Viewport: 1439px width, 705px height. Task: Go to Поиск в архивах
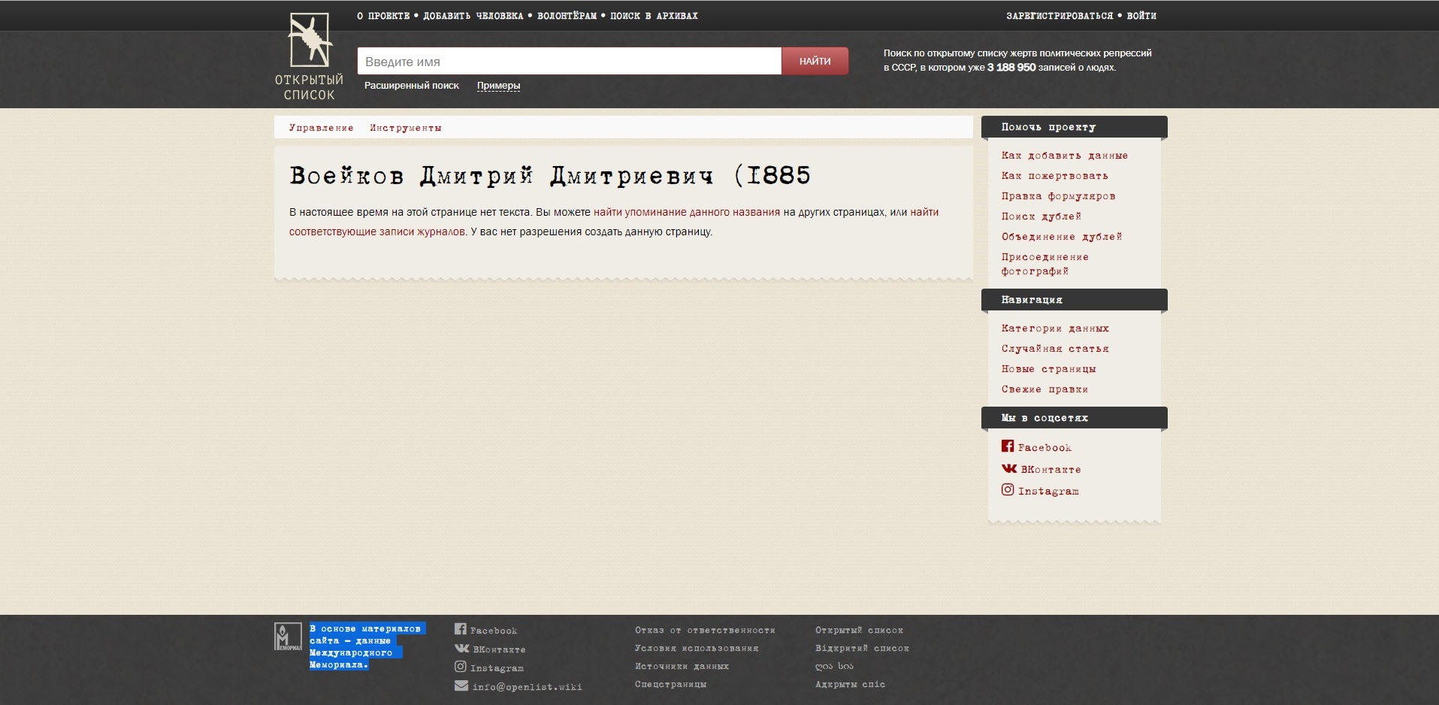pyautogui.click(x=654, y=16)
